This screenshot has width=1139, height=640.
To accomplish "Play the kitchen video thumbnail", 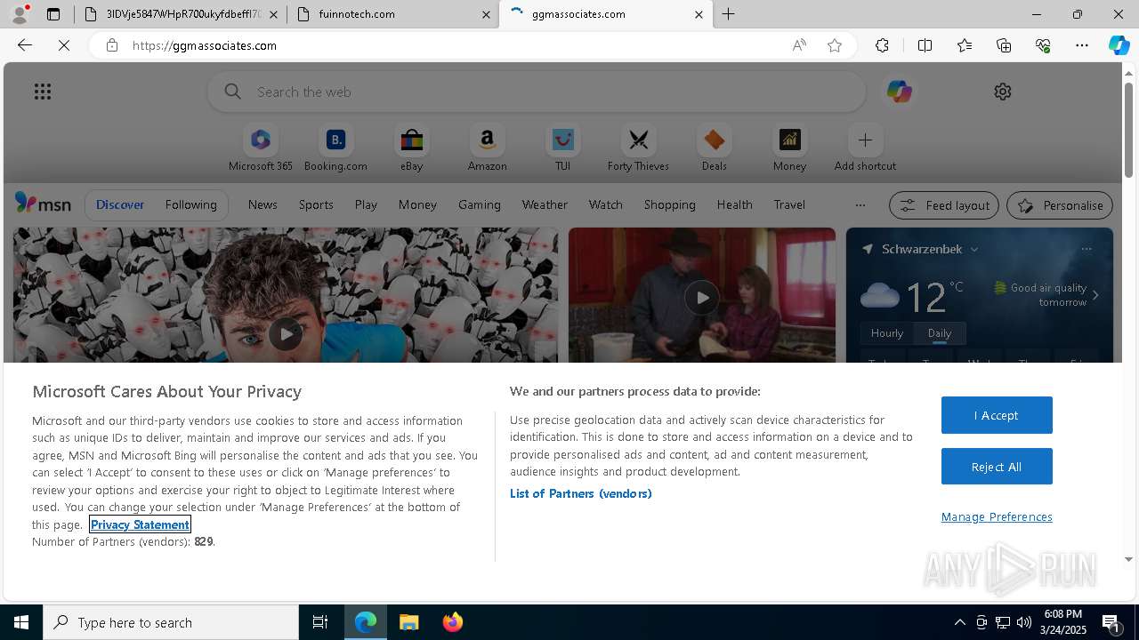I will coord(702,298).
